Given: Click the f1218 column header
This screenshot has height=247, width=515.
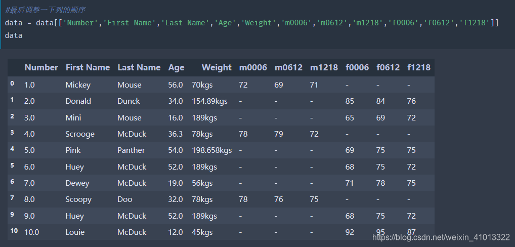Looking at the screenshot, I should pos(419,67).
